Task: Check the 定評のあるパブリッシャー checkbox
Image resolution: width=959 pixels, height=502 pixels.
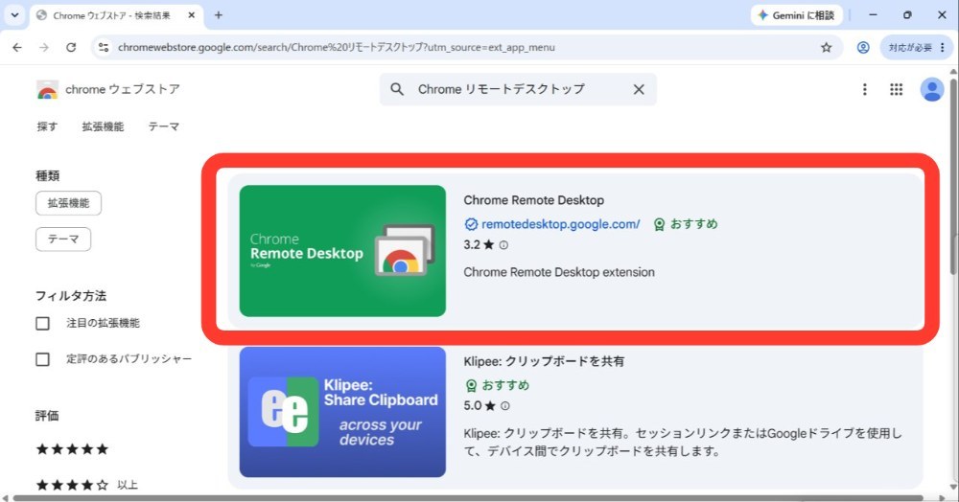Action: 42,359
